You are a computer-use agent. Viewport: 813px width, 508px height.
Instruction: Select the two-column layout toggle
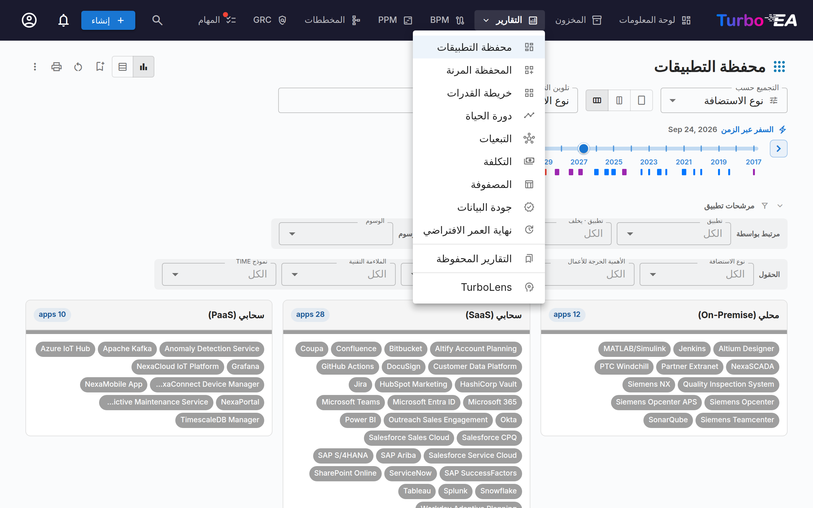[x=619, y=100]
